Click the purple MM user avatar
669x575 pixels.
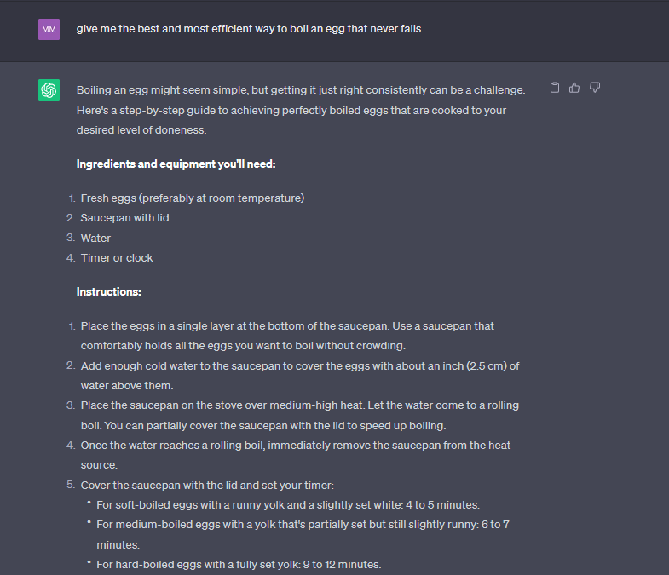coord(49,29)
